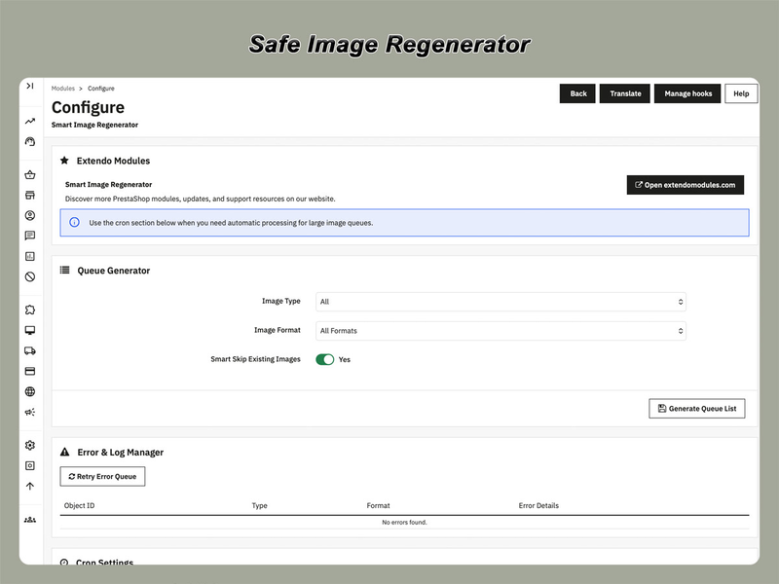The height and width of the screenshot is (584, 779).
Task: Open Marketing megaphone icon in sidebar
Action: pyautogui.click(x=30, y=412)
